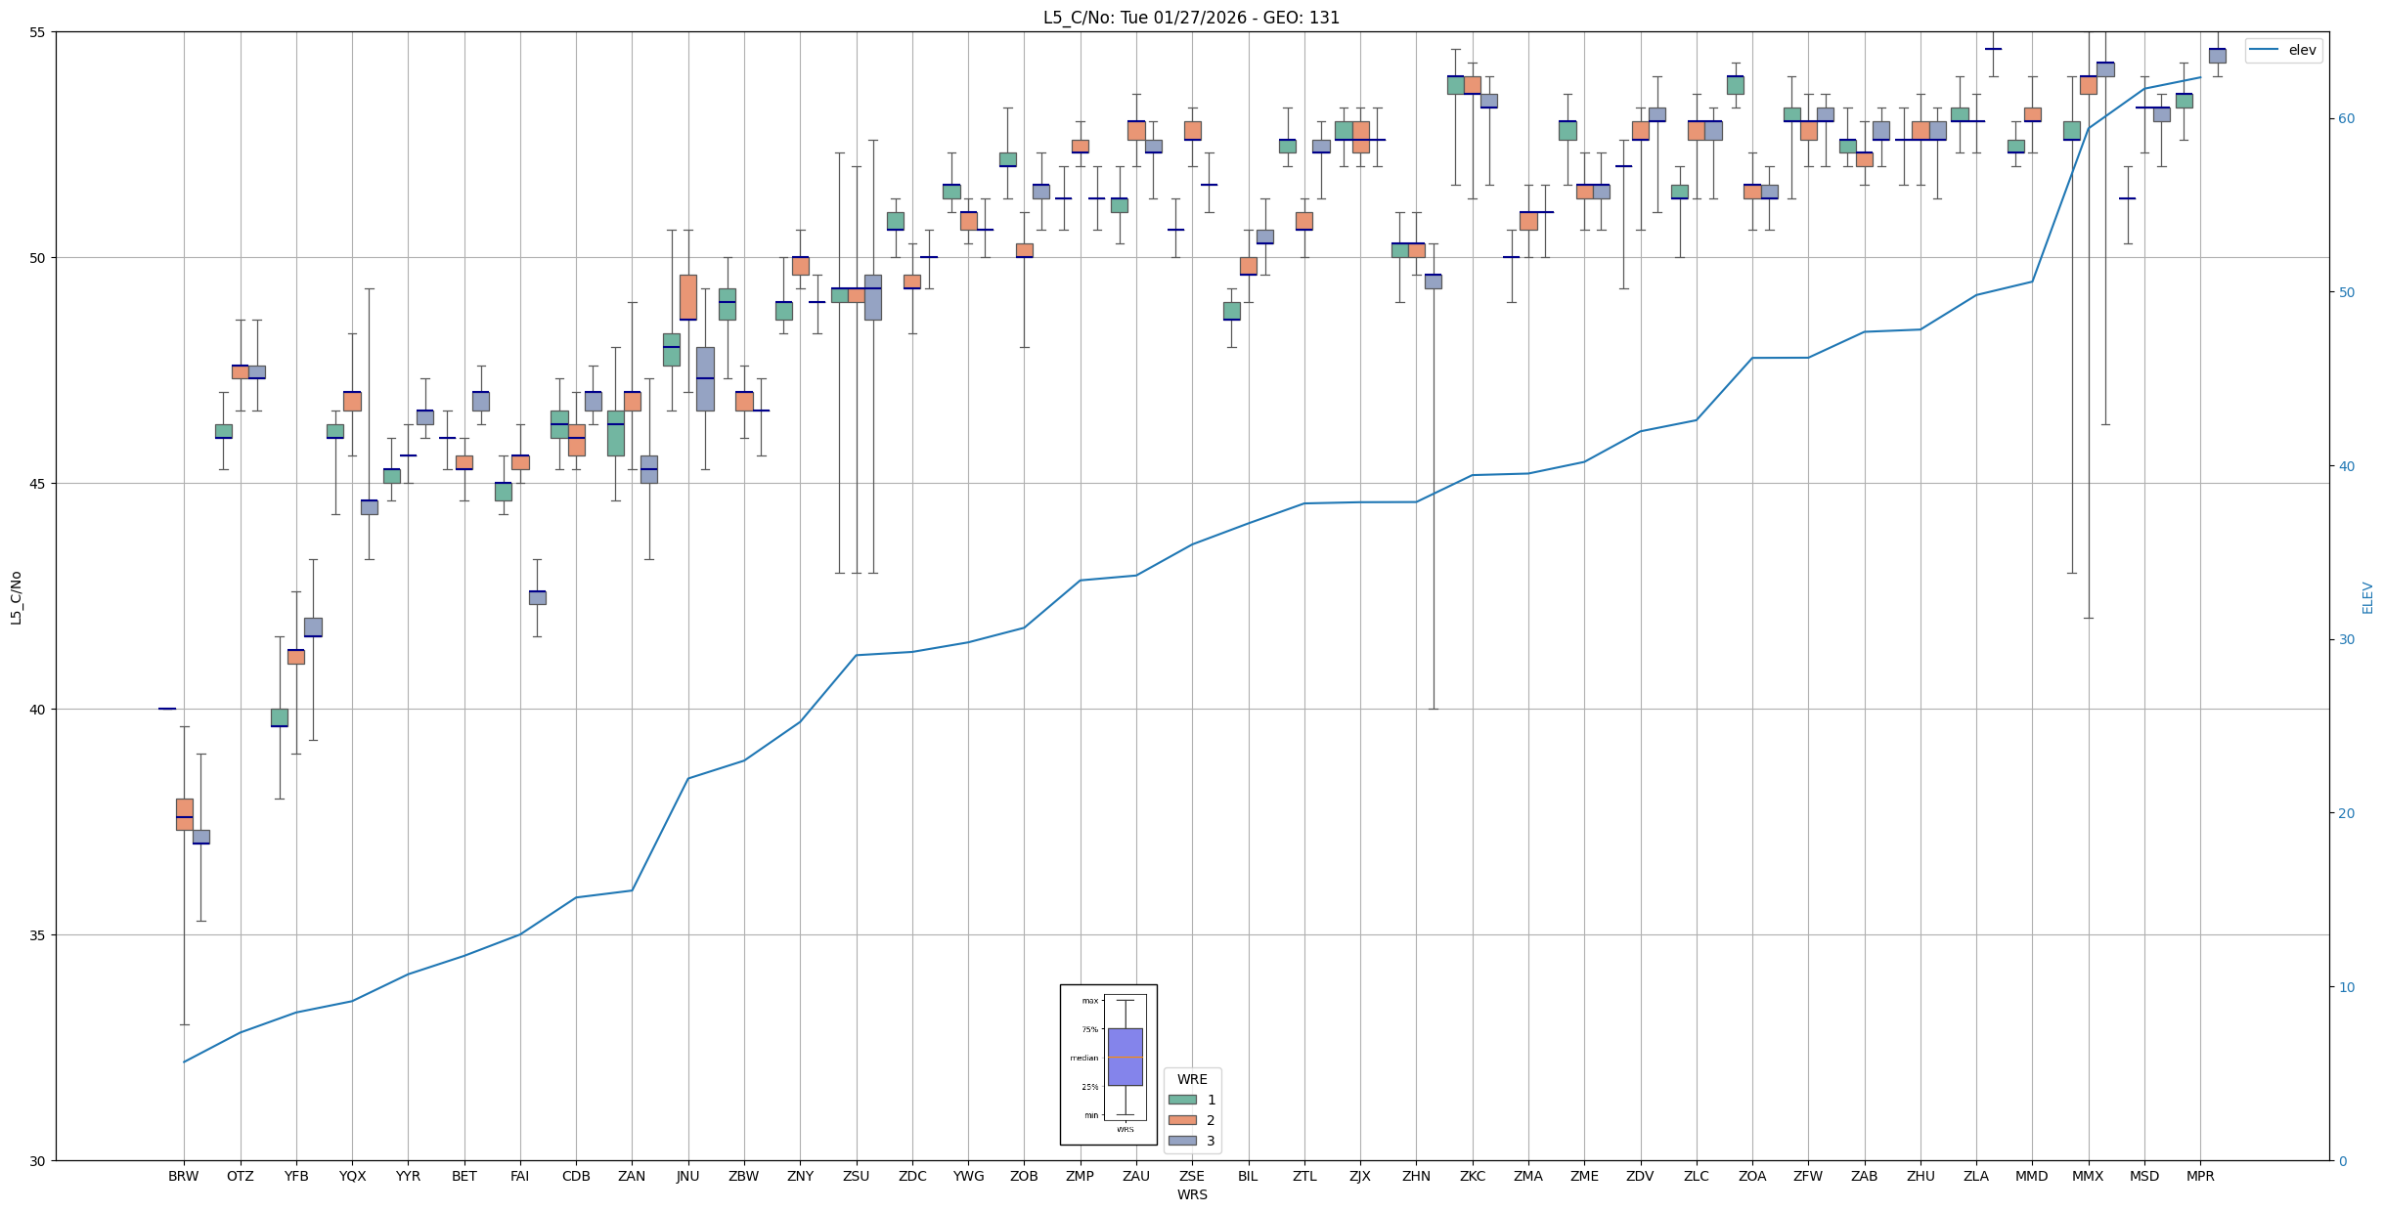Click the ZSU station axis label
The image size is (2384, 1212).
[856, 1176]
